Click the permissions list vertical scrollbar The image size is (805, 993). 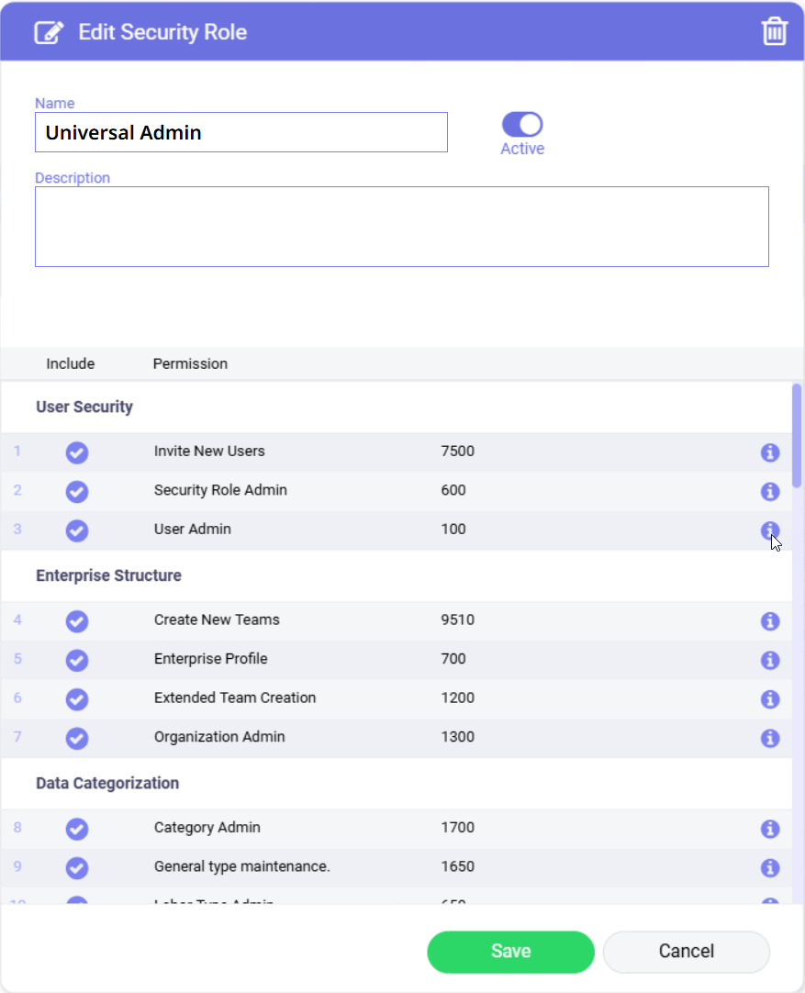797,435
